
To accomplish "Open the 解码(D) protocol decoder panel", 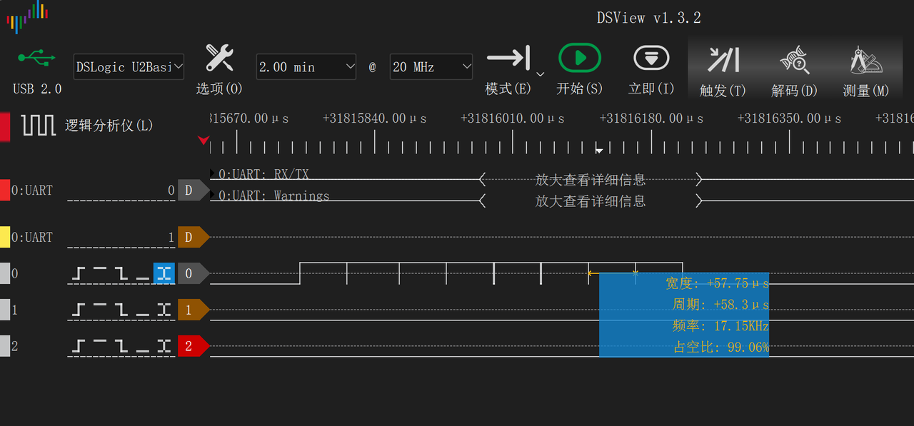I will click(794, 59).
